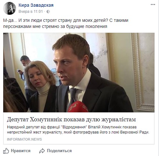The height and width of the screenshot is (156, 159).
Task: Open the three-dot post options menu
Action: (153, 4)
